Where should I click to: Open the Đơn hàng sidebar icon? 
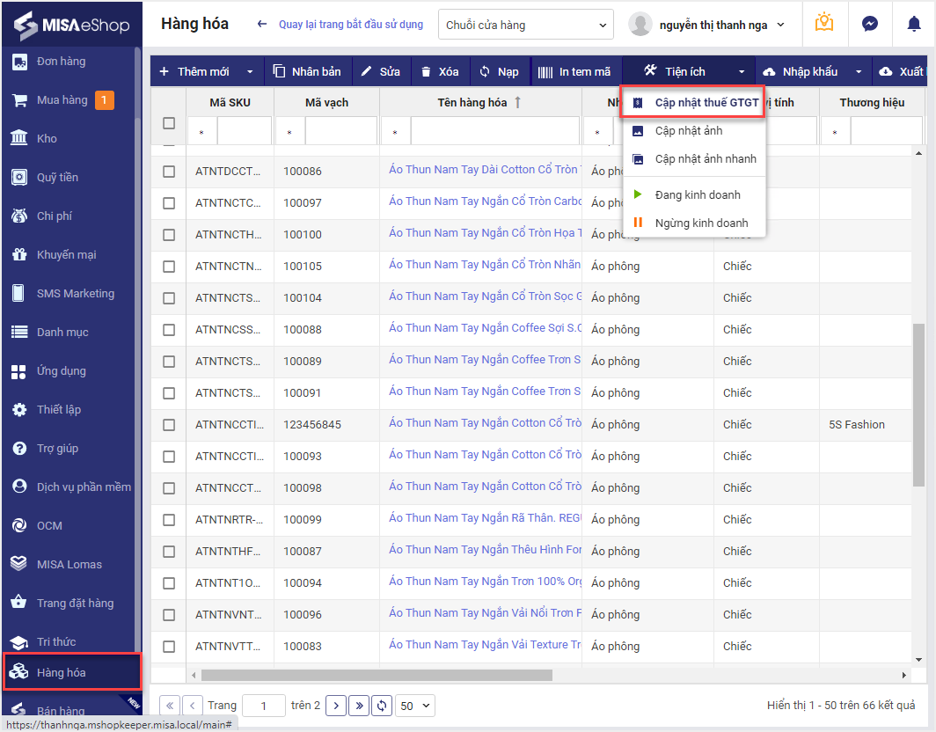pos(19,62)
